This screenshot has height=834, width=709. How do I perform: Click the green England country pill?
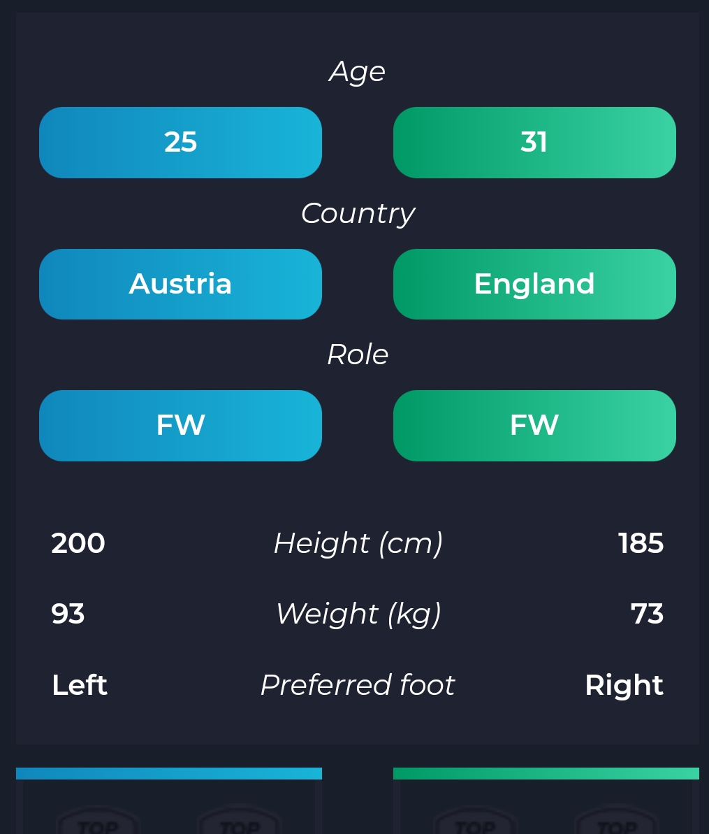[534, 284]
